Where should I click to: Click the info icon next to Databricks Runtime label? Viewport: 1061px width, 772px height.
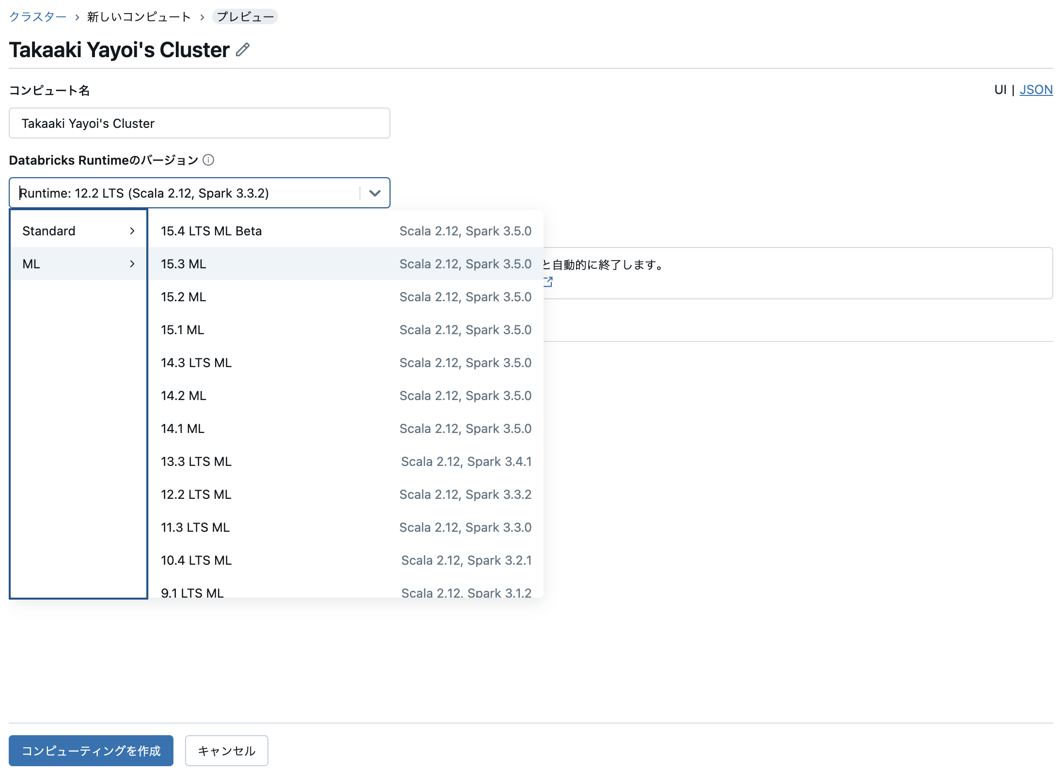click(208, 160)
